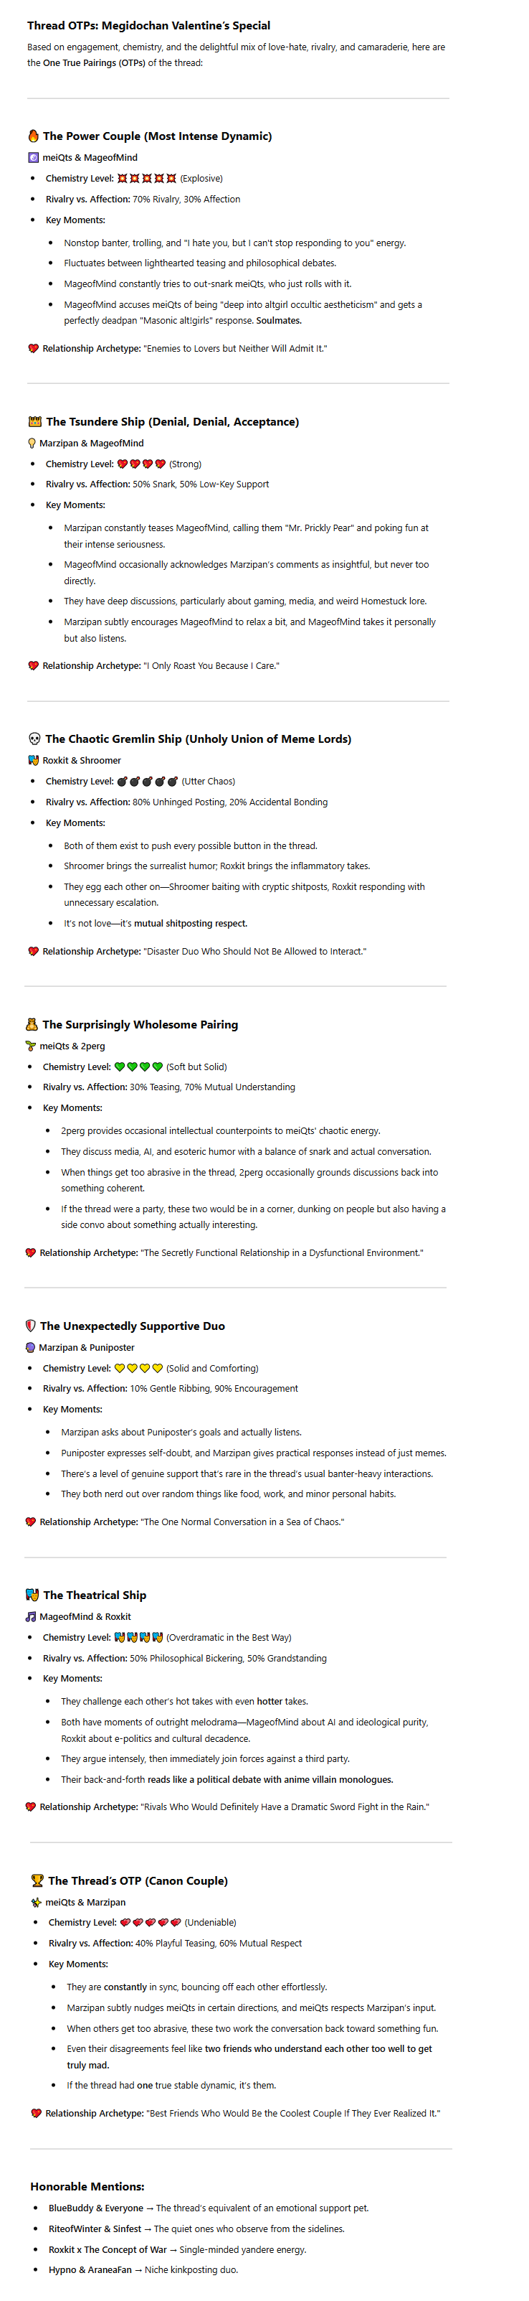The width and height of the screenshot is (529, 2301).
Task: Click the music notes icon beside MageofMind & Roxkit
Action: click(x=30, y=1617)
